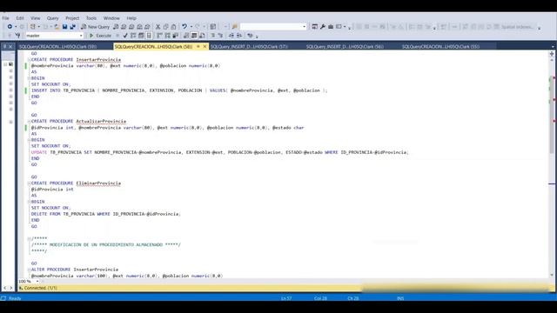Open the Query menu
This screenshot has width=557, height=313.
[x=52, y=18]
